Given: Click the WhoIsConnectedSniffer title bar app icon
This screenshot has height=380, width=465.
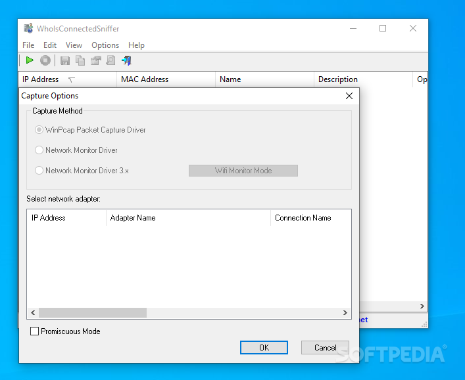Looking at the screenshot, I should (28, 28).
